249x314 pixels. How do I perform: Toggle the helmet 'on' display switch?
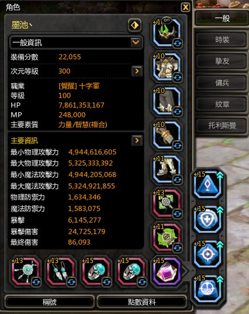[x=166, y=20]
